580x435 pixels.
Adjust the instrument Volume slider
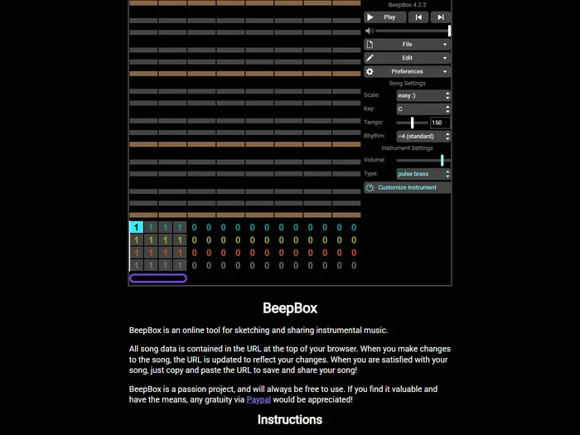pyautogui.click(x=423, y=160)
